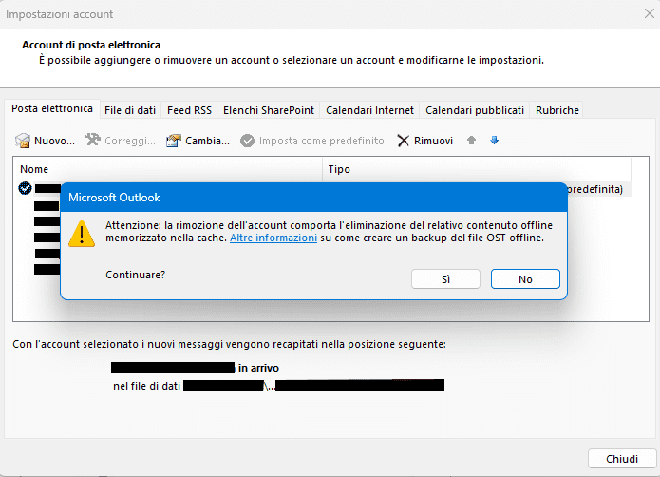
Task: Go to the Elenchi SharePoint tab
Action: tap(269, 110)
